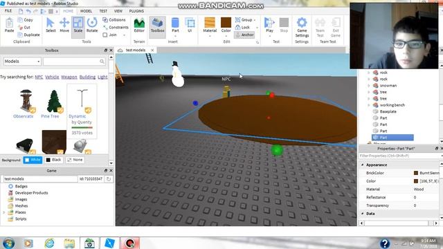Expand the first tree model in Explorer

pyautogui.click(x=369, y=92)
